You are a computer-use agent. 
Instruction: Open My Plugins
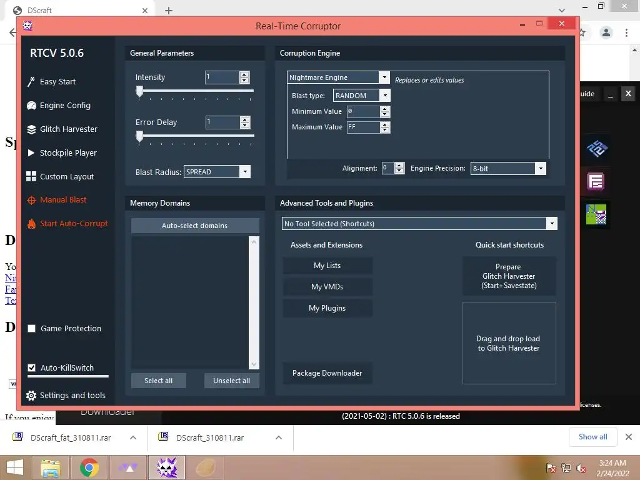pos(327,307)
